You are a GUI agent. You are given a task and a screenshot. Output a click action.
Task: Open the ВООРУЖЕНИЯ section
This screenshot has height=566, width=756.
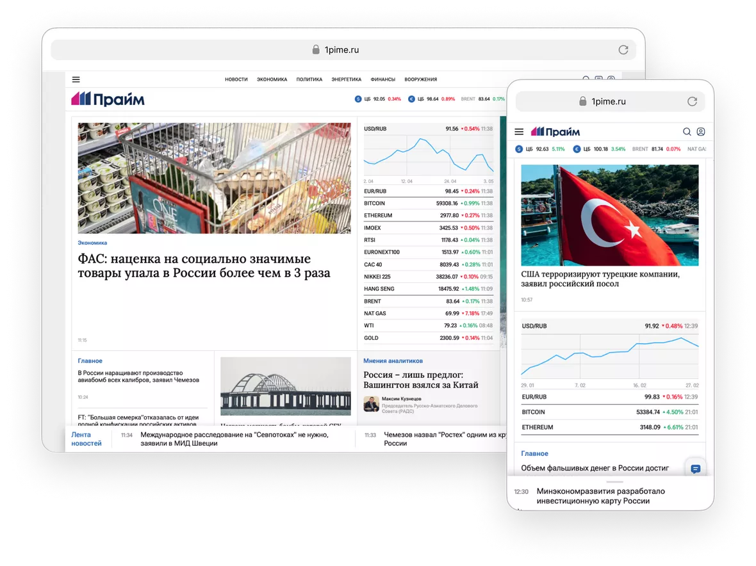coord(420,79)
